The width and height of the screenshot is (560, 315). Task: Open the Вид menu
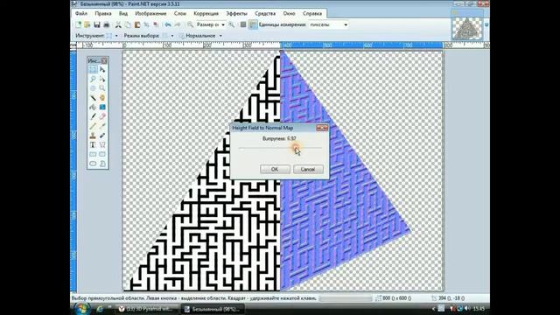[123, 14]
